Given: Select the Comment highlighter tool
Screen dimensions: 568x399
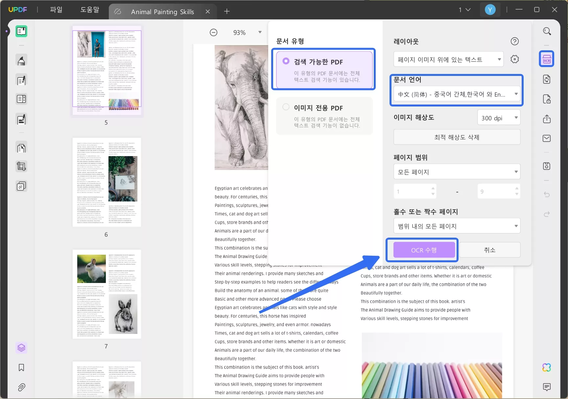Looking at the screenshot, I should point(21,60).
